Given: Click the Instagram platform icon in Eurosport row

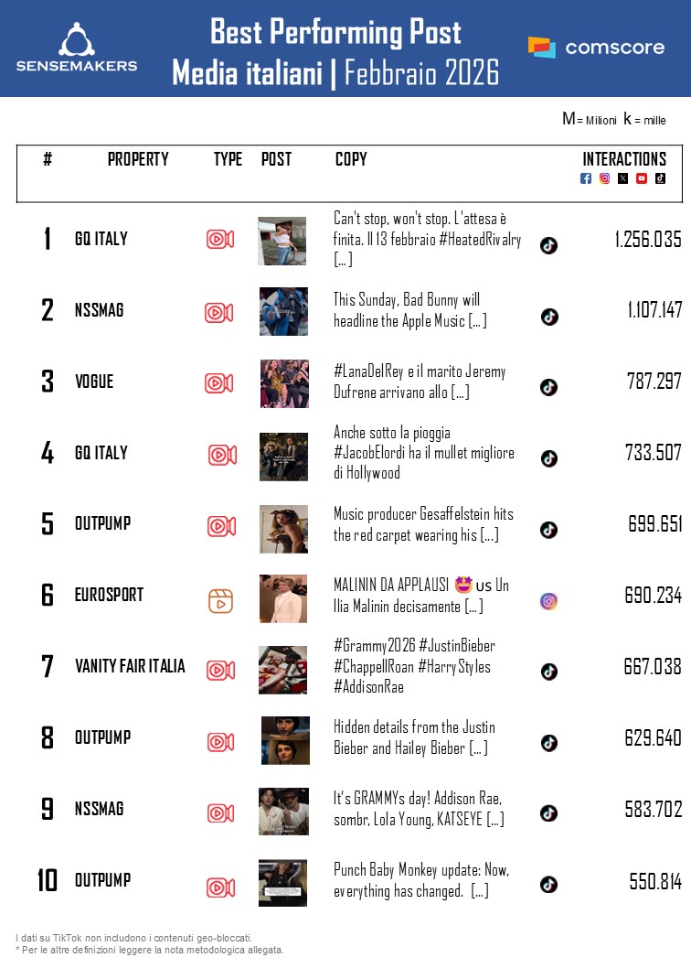Looking at the screenshot, I should [x=548, y=601].
